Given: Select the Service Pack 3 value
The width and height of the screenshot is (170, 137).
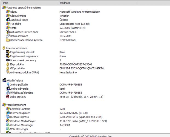Looking at the screenshot, I should coord(68,32).
